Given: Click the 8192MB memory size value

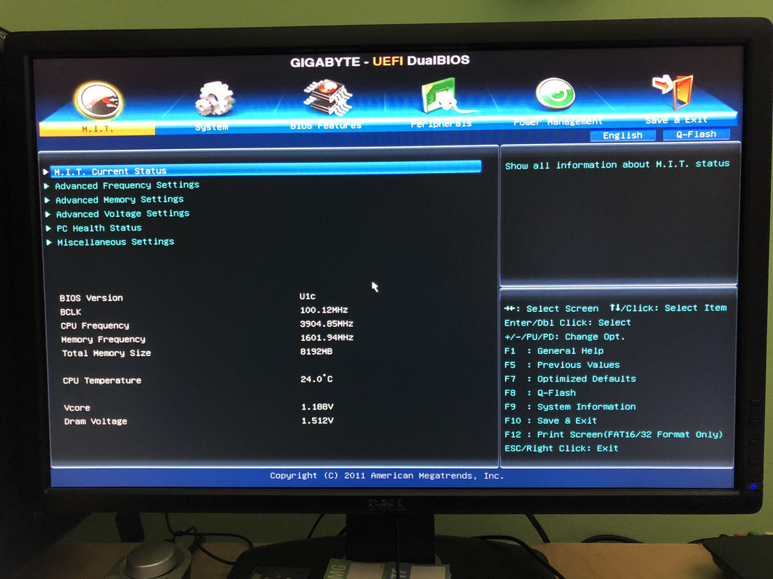Looking at the screenshot, I should [x=317, y=352].
